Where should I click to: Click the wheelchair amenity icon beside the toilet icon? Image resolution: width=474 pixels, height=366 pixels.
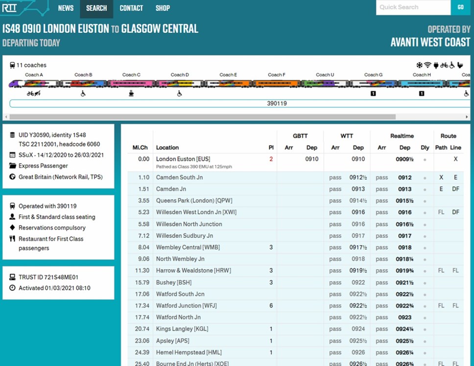pyautogui.click(x=452, y=65)
